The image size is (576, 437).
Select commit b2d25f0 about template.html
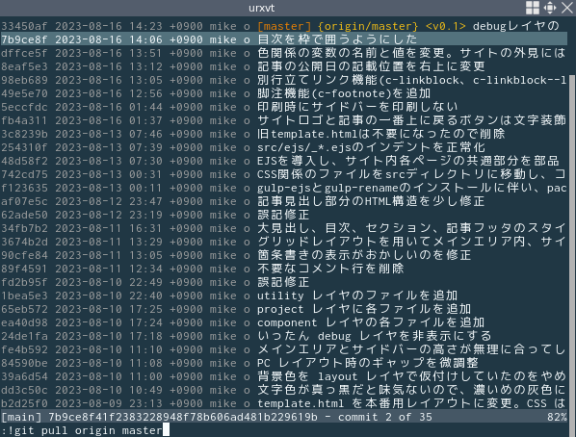pyautogui.click(x=283, y=403)
